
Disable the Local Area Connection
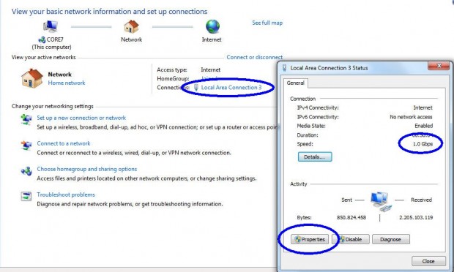tap(351, 239)
